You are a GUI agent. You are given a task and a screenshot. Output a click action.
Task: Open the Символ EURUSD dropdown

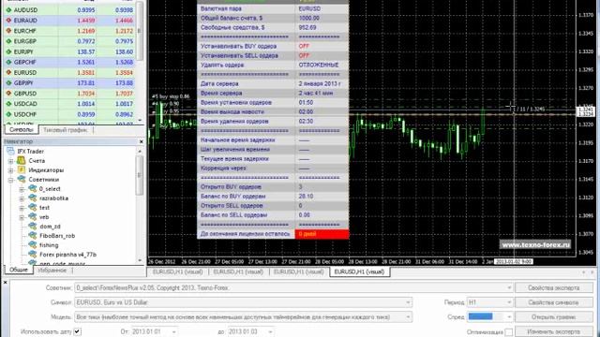click(x=408, y=302)
